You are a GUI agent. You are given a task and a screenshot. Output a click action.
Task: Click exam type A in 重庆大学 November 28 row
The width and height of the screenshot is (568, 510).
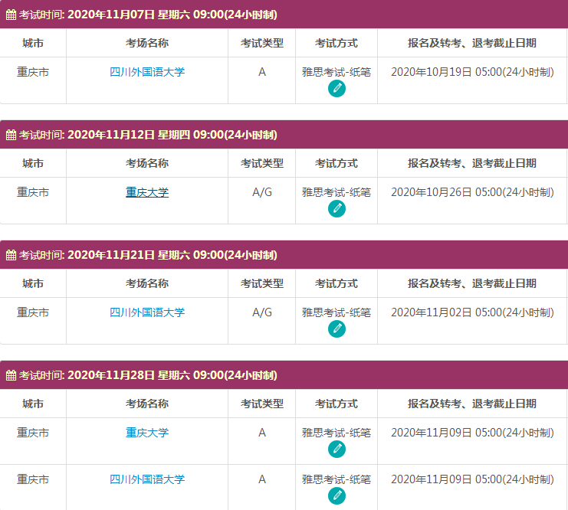pyautogui.click(x=262, y=433)
